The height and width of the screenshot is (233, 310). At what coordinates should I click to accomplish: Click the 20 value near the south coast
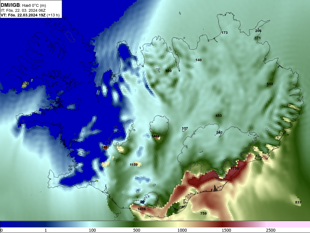point(142,202)
